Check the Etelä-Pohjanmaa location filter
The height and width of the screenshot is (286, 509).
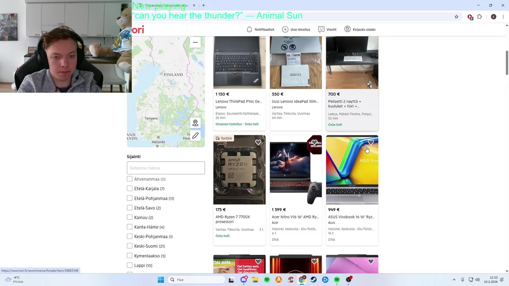click(x=130, y=198)
